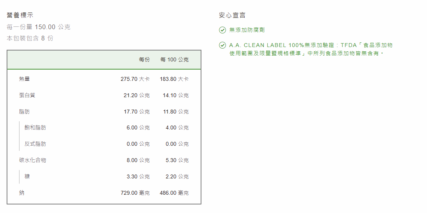The width and height of the screenshot is (427, 213).
Task: Click the 蛋白質 row label
Action: click(27, 95)
